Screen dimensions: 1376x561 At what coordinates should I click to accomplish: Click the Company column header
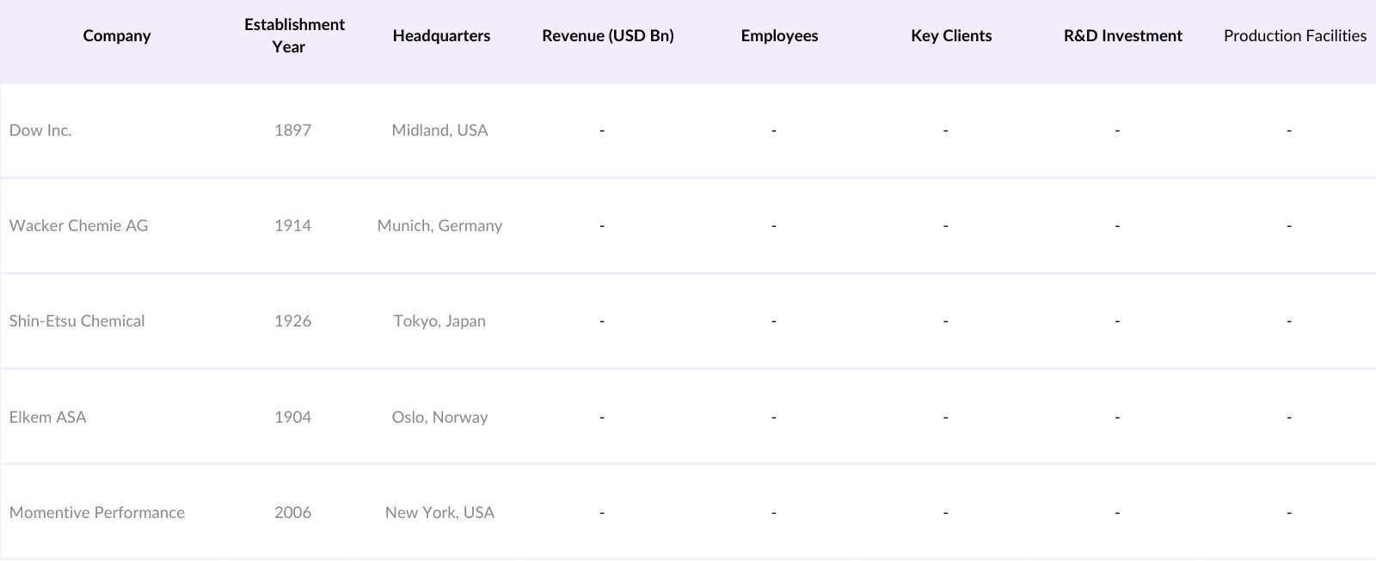pyautogui.click(x=117, y=36)
